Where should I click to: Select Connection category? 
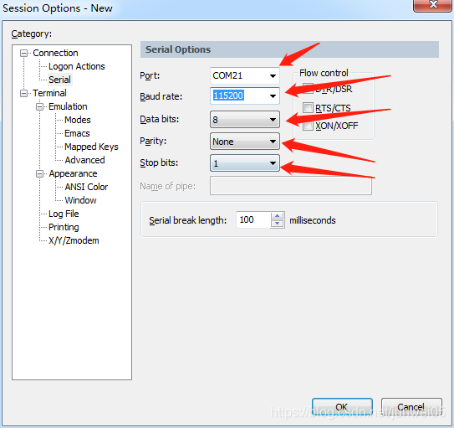(x=55, y=53)
